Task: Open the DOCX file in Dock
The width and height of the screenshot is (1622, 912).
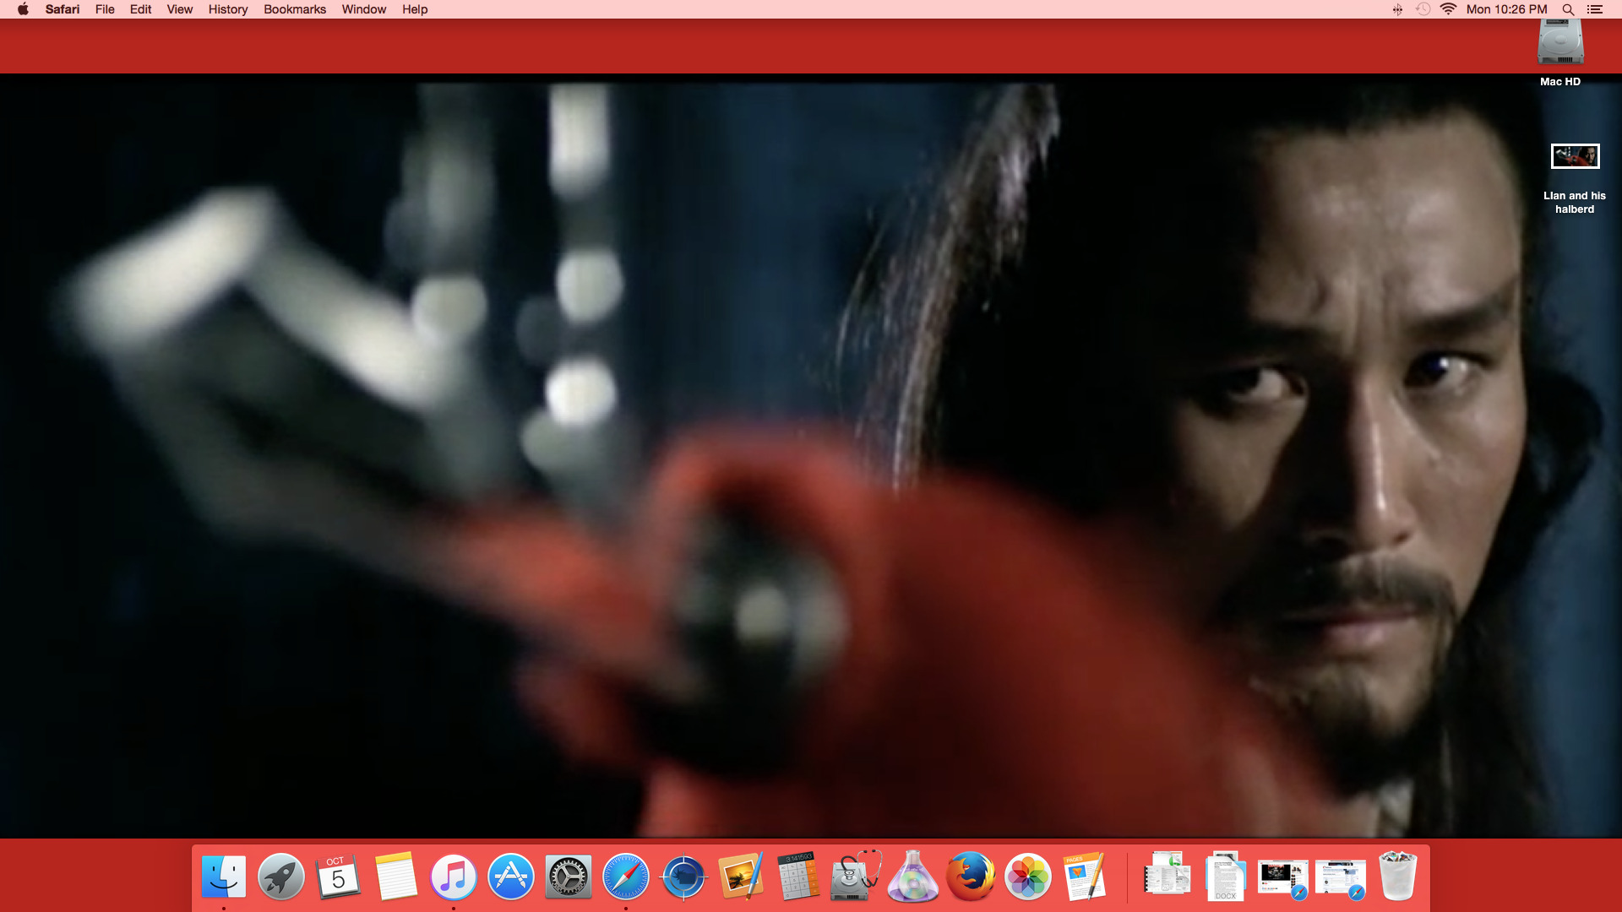Action: point(1226,877)
